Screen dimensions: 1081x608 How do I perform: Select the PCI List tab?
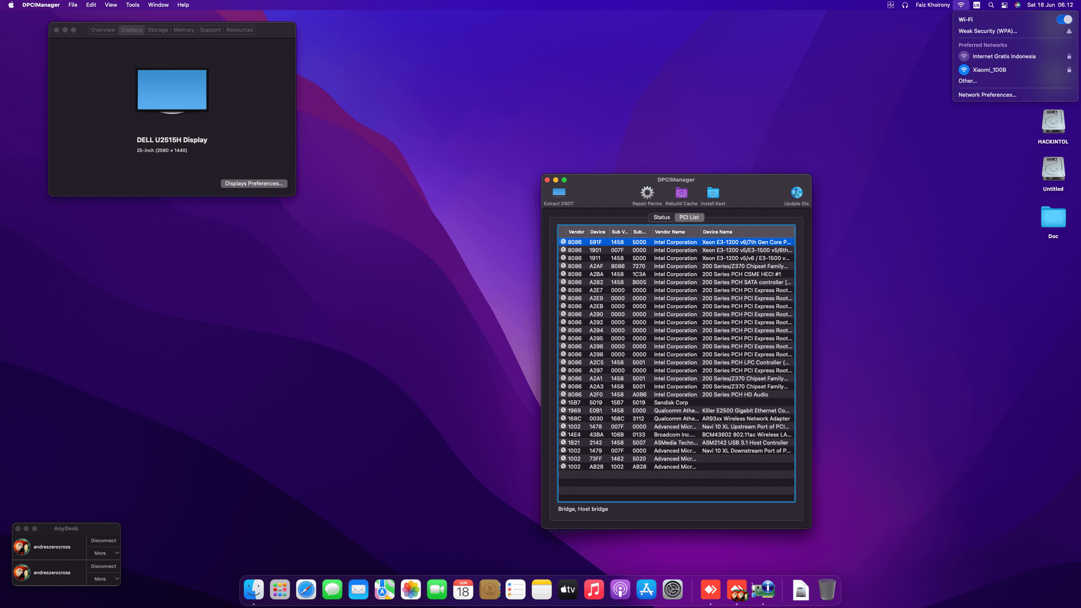point(689,217)
